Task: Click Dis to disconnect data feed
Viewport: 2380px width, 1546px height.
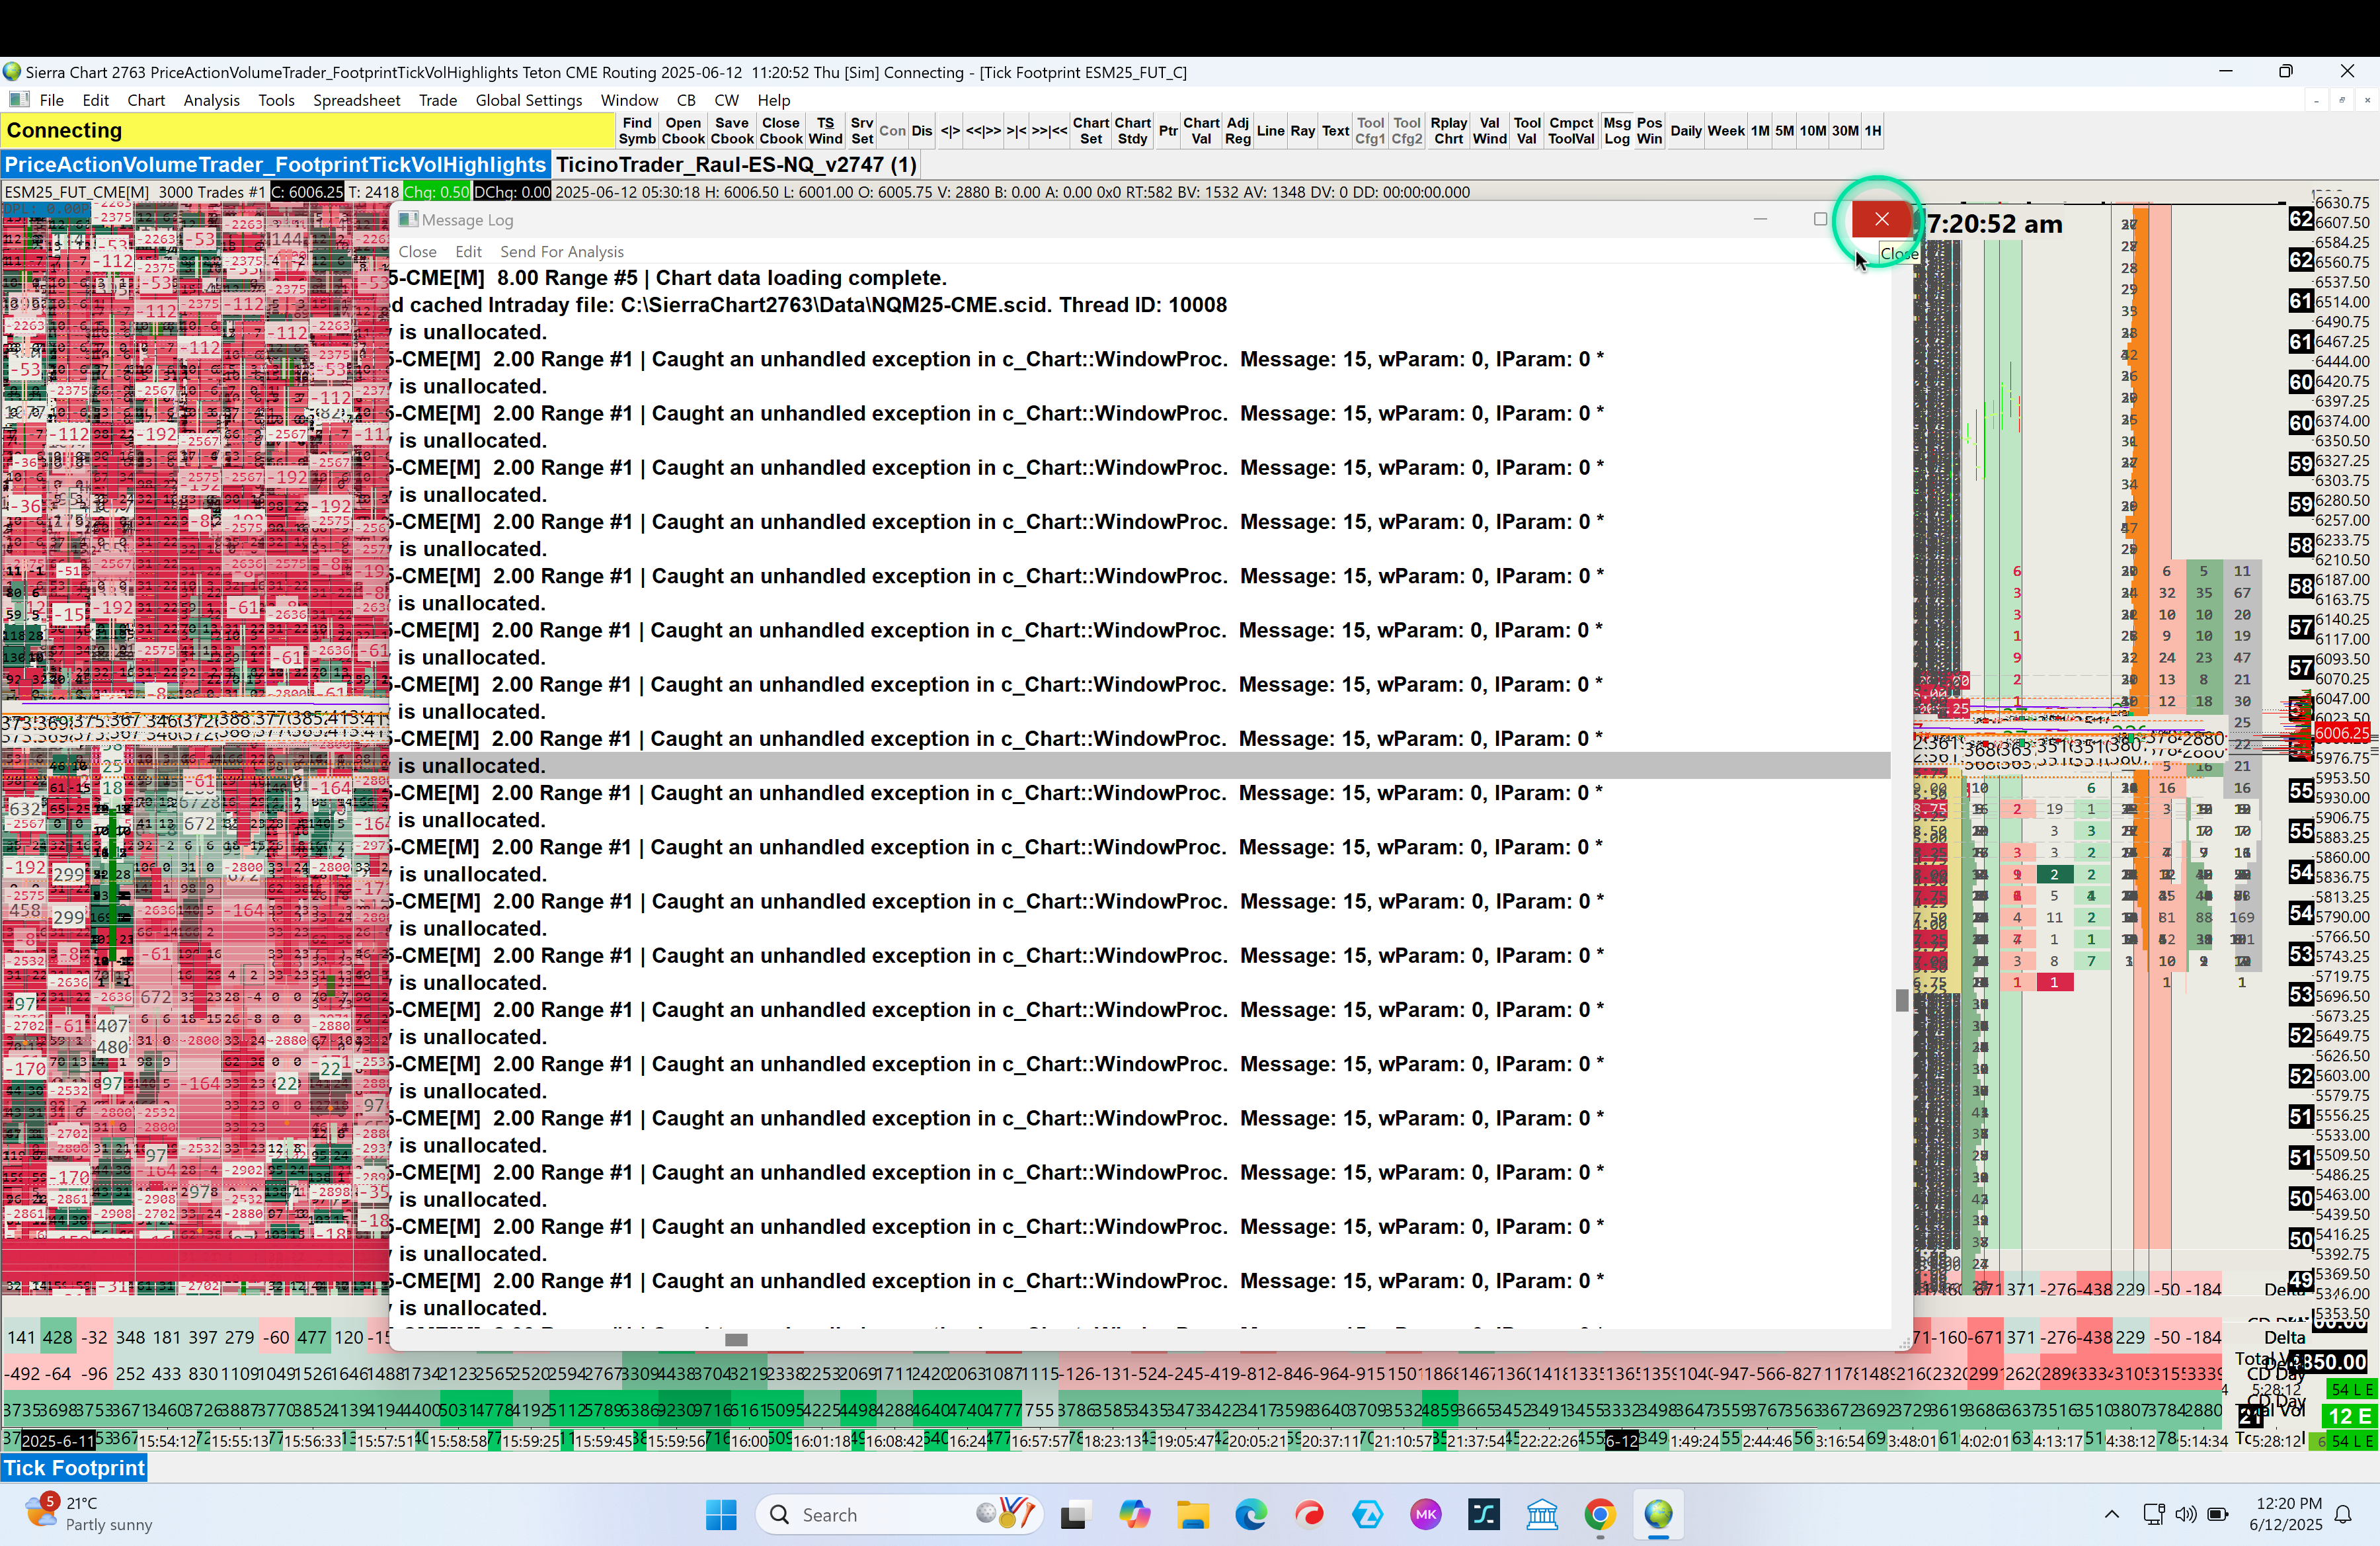Action: (921, 131)
